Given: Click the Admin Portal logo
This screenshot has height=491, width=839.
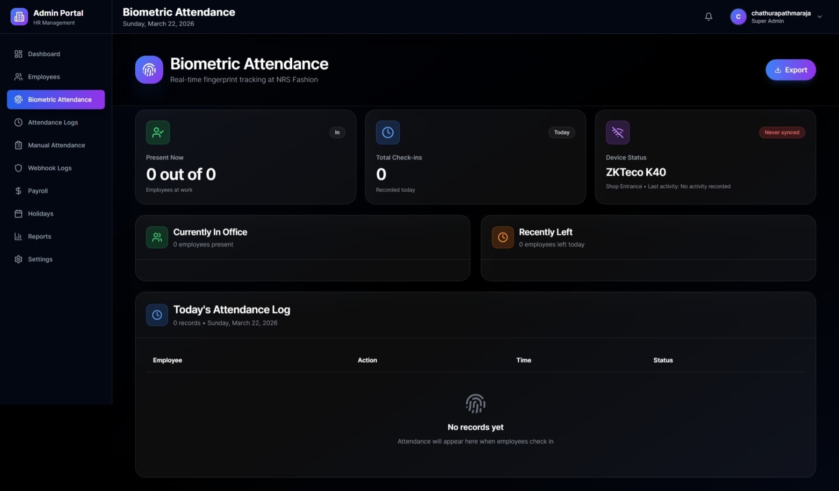Looking at the screenshot, I should (19, 16).
